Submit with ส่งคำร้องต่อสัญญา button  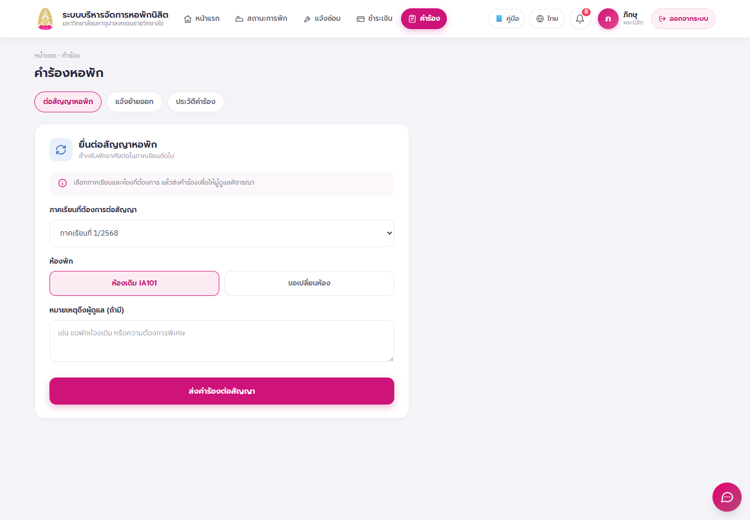[222, 391]
